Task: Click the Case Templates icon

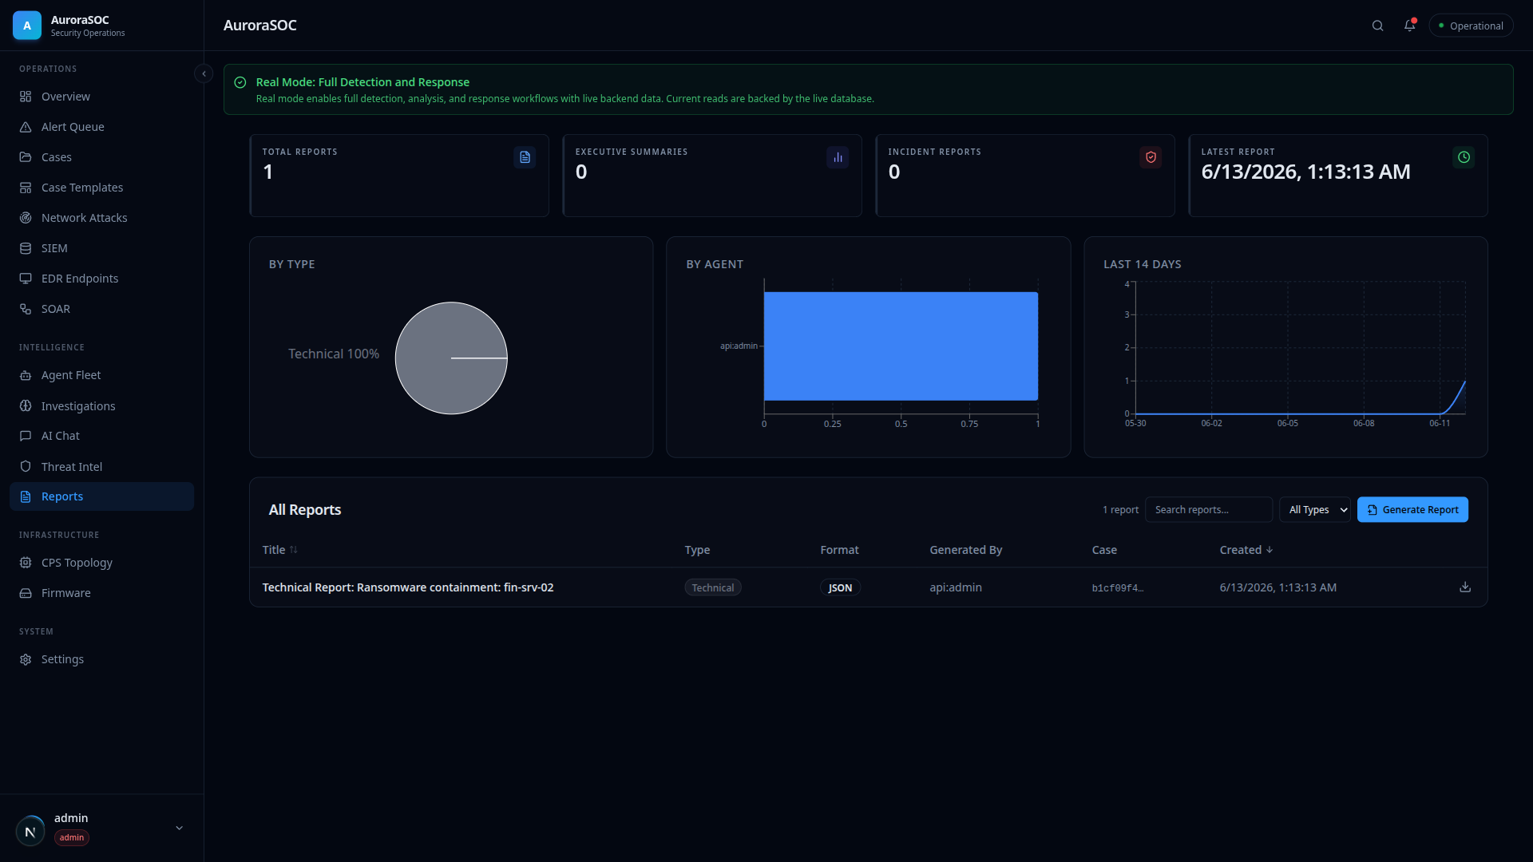Action: pos(26,188)
